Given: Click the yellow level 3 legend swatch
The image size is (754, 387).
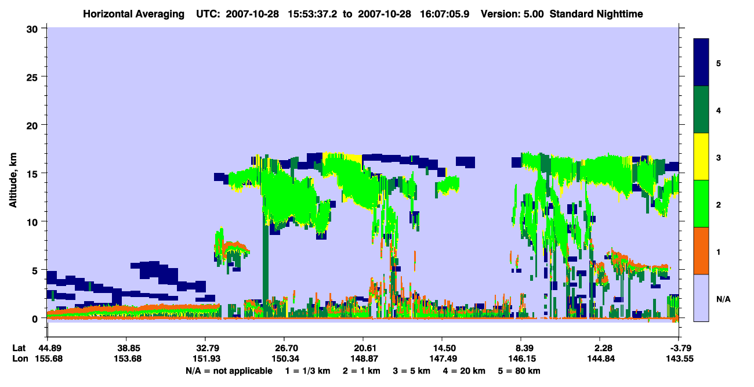Looking at the screenshot, I should click(701, 156).
